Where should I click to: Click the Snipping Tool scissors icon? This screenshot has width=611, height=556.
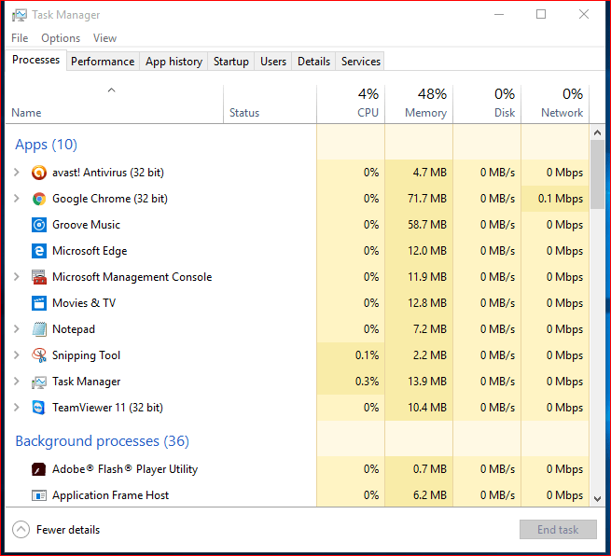pyautogui.click(x=39, y=355)
